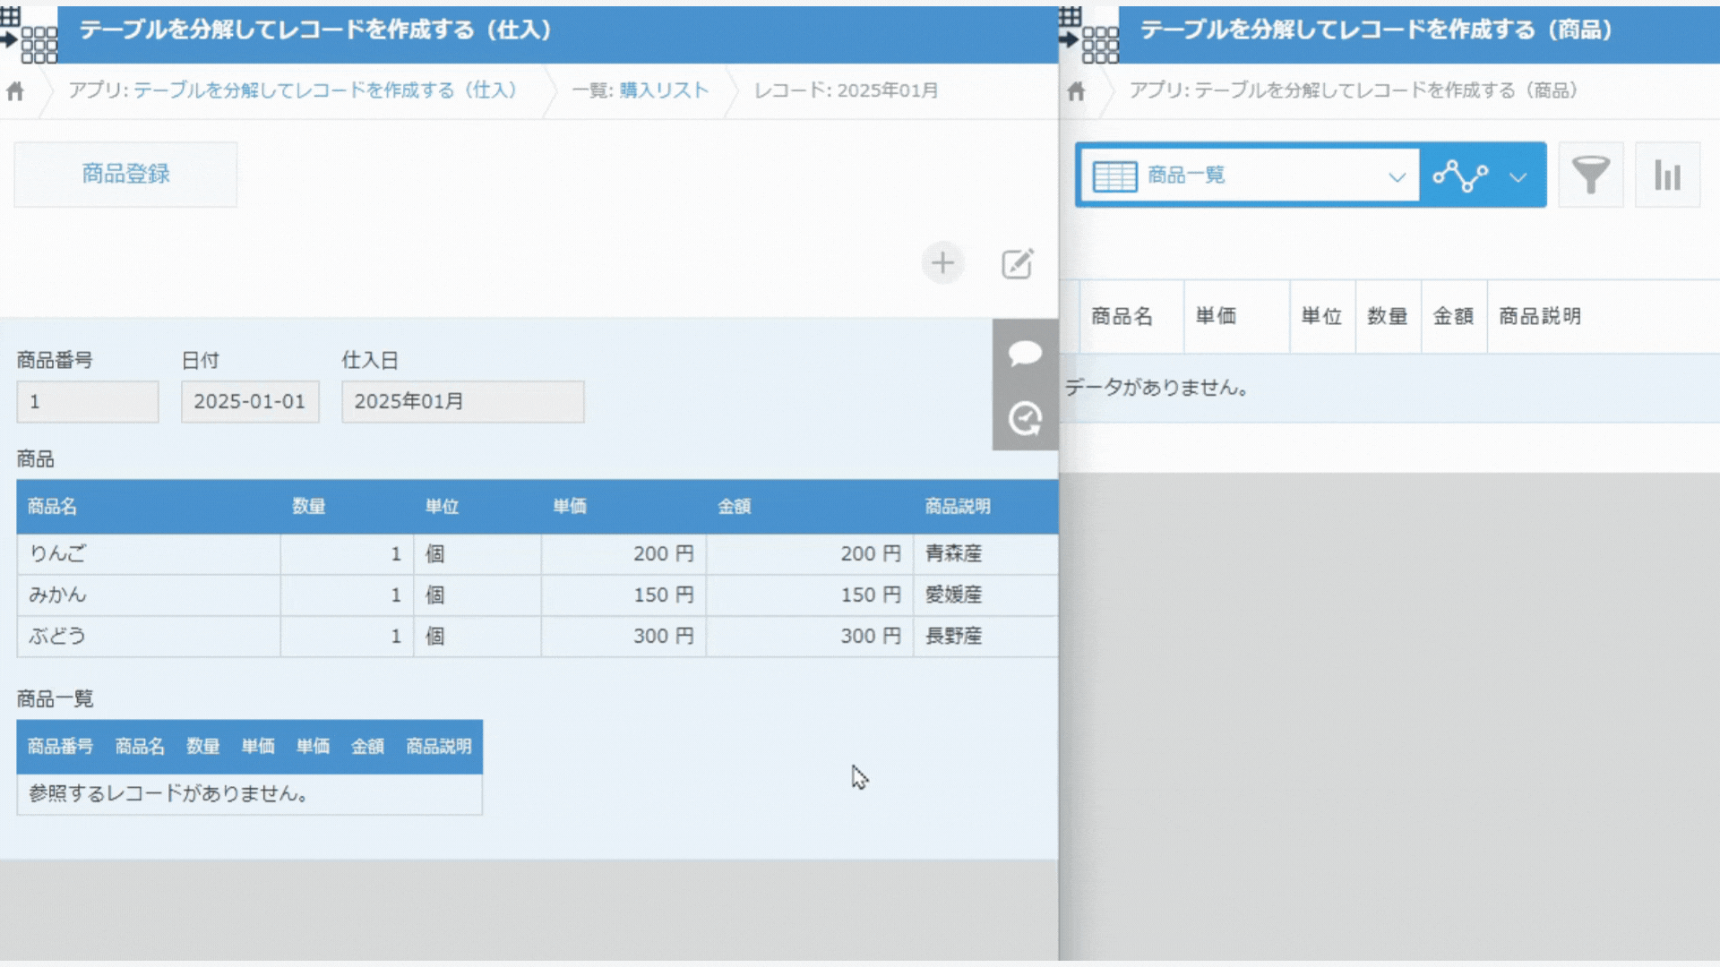This screenshot has width=1720, height=967.
Task: Click the 商品番号 field value 1
Action: [88, 402]
